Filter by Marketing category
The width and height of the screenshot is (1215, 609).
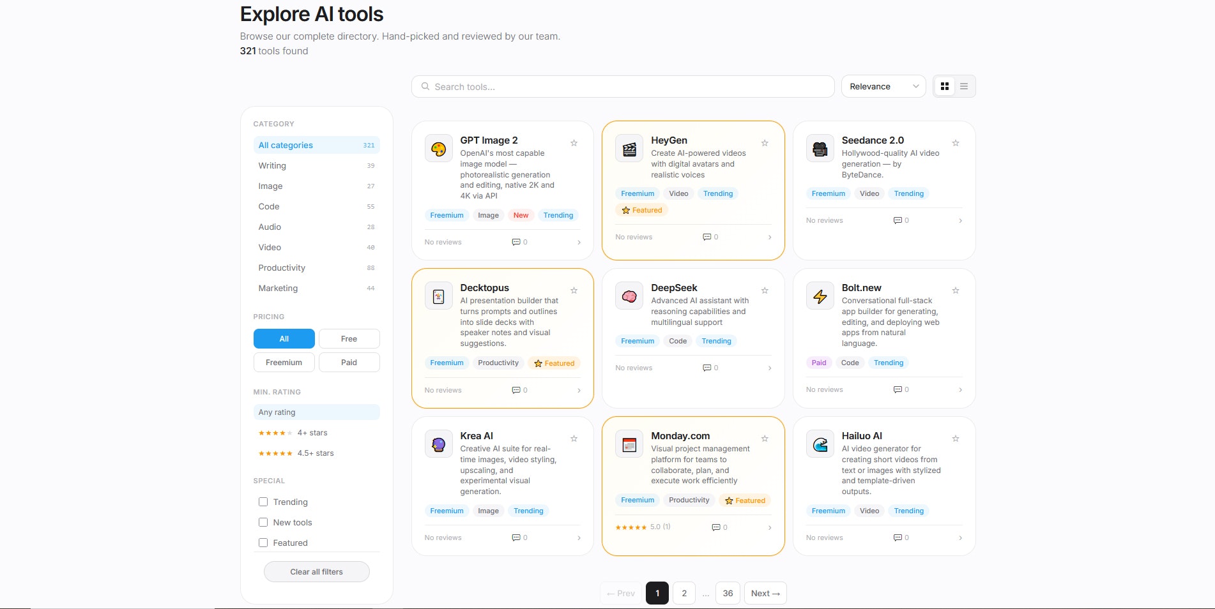coord(317,288)
